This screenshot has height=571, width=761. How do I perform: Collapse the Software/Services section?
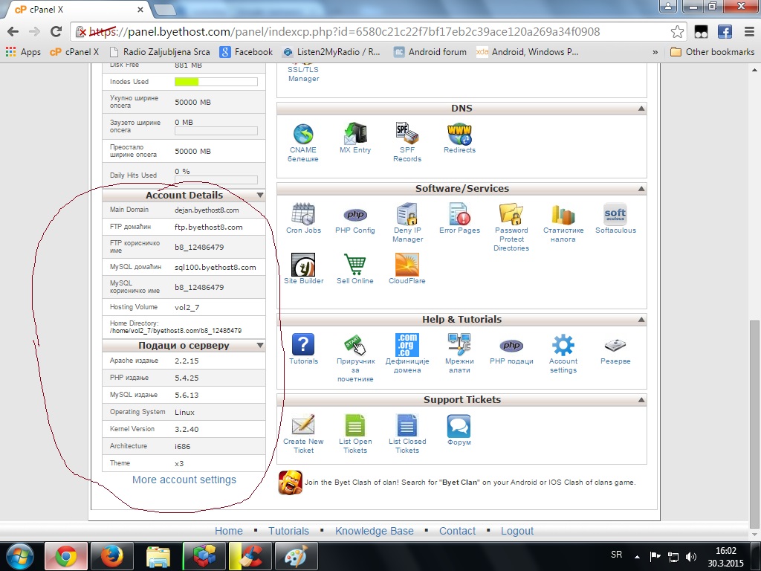641,188
